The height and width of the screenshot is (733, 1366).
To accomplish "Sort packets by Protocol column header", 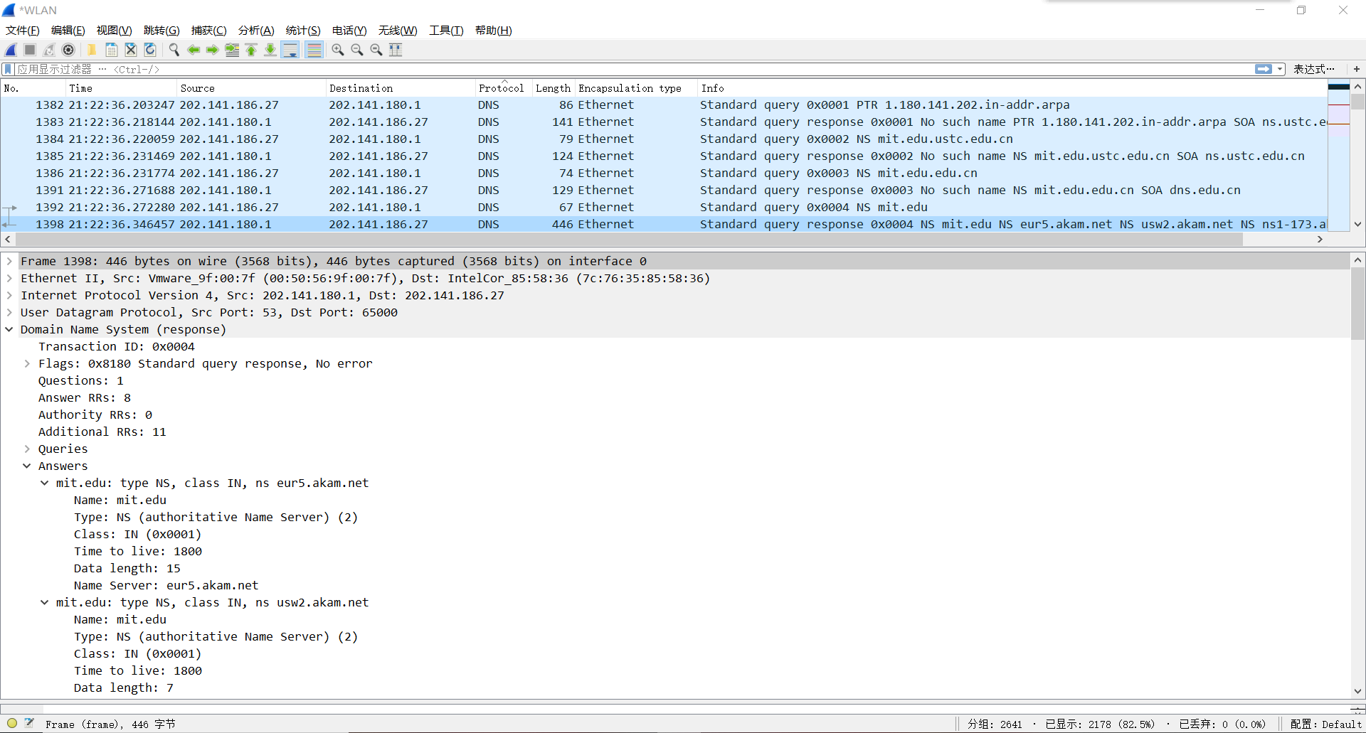I will (x=503, y=88).
